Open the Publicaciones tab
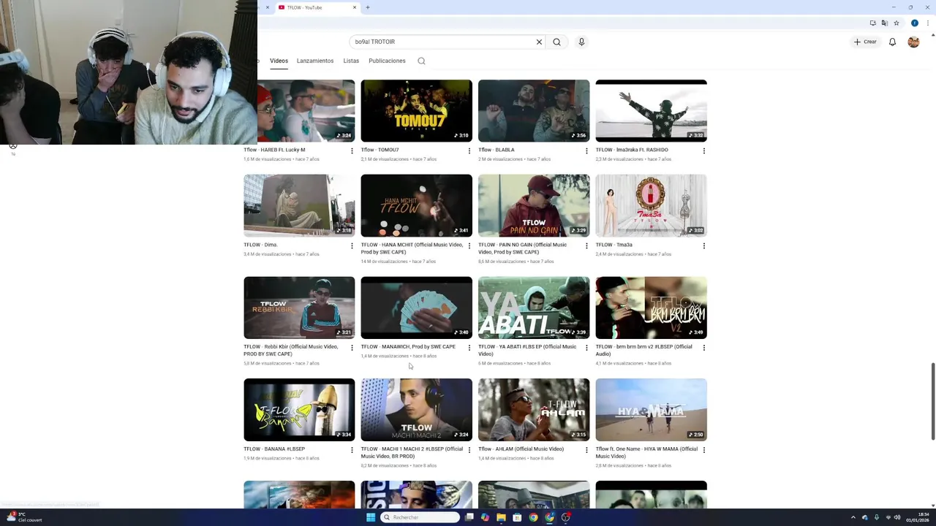This screenshot has height=526, width=936. (x=387, y=61)
